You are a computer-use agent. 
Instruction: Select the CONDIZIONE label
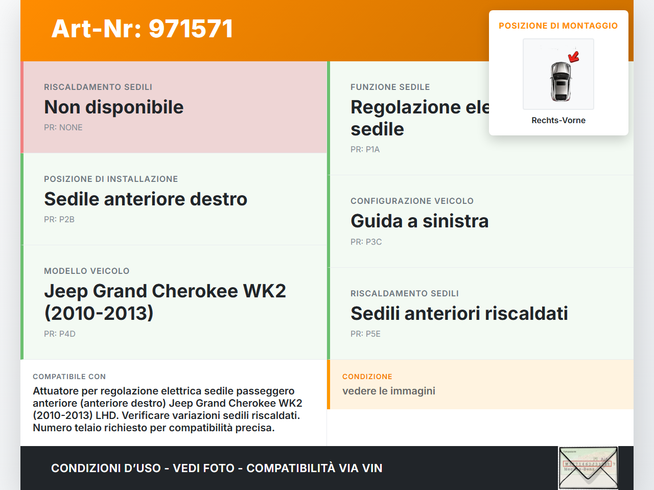click(x=367, y=377)
